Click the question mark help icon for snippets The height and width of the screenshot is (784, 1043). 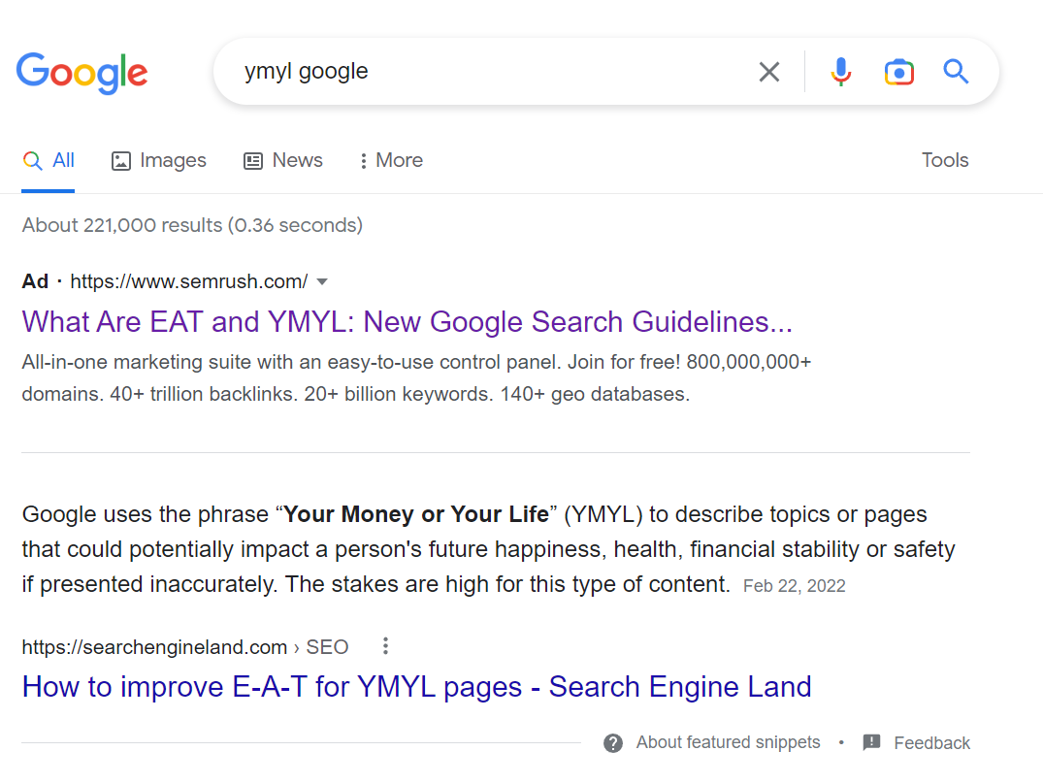click(x=613, y=743)
